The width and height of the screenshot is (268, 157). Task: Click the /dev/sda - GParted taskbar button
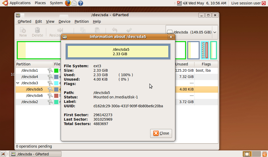pos(35,154)
